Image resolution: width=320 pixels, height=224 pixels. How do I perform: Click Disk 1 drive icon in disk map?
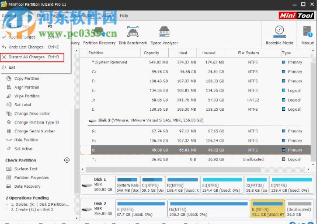87,185
